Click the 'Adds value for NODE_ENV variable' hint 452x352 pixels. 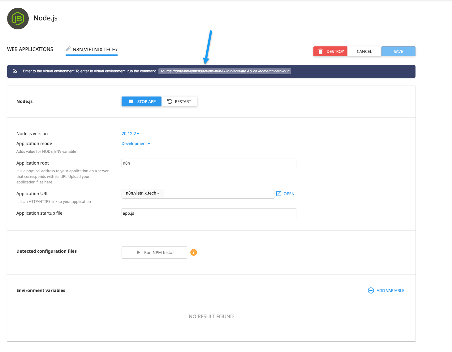click(x=46, y=152)
